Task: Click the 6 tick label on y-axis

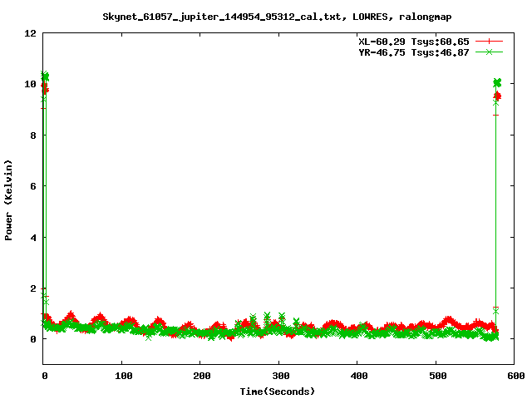Action: [x=33, y=186]
